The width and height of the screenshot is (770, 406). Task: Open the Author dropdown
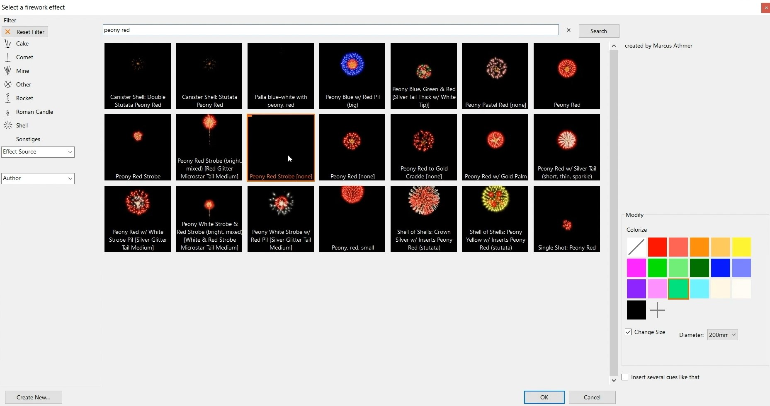click(38, 178)
